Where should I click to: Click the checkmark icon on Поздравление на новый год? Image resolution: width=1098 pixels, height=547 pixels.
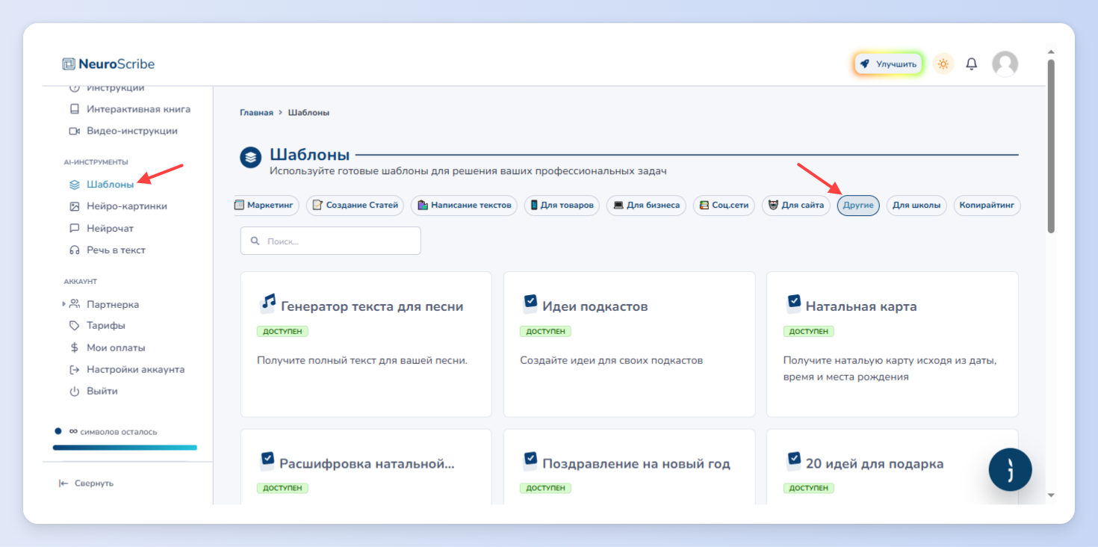click(x=530, y=460)
